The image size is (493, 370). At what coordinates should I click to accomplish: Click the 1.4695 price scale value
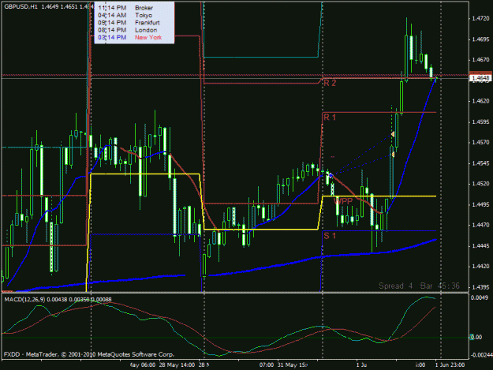480,39
